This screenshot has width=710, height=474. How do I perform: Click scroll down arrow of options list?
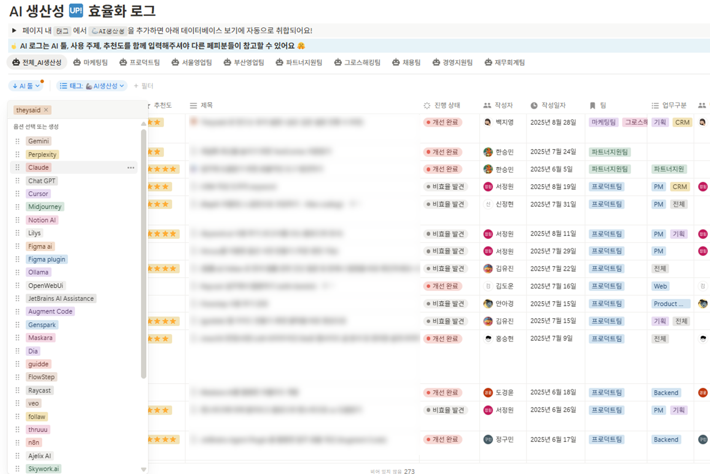[143, 469]
